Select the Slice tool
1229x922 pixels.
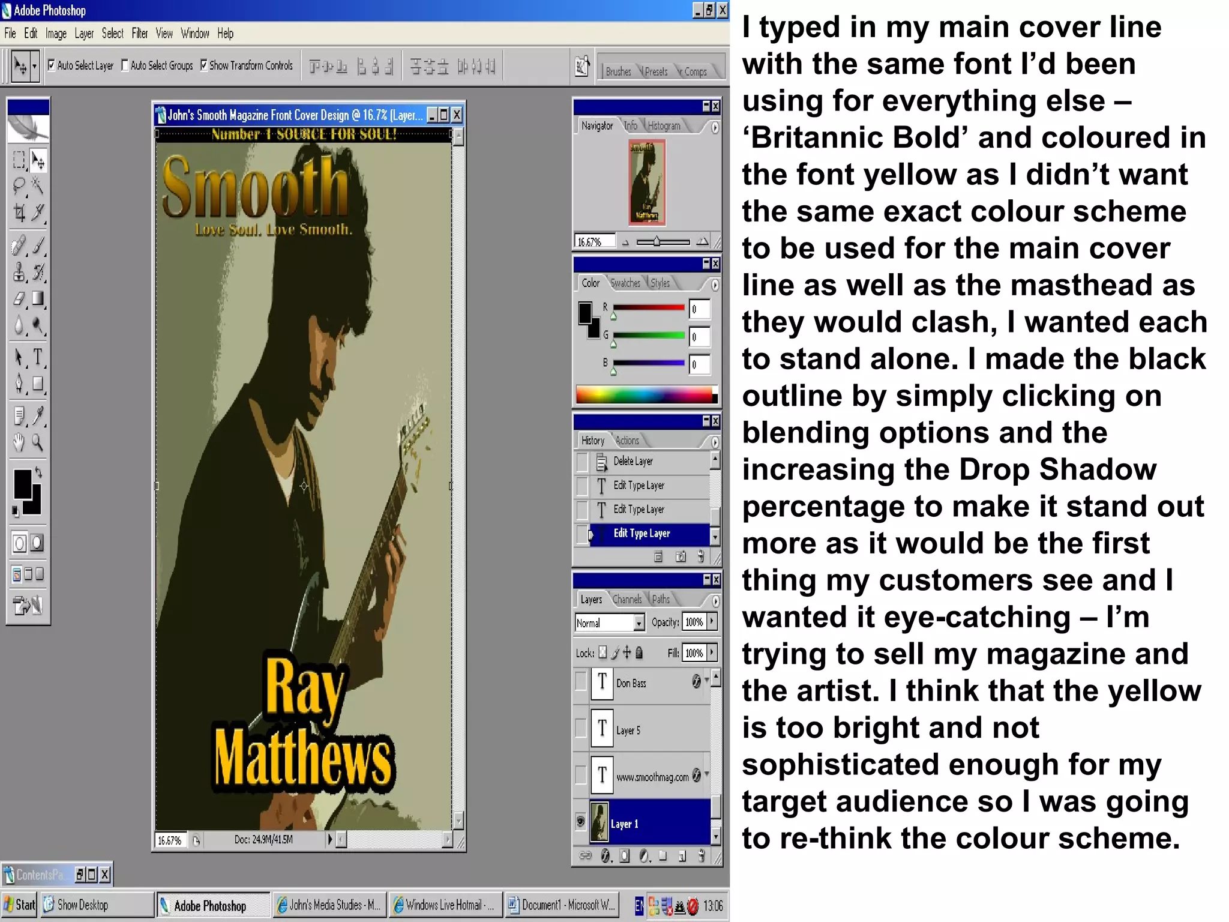click(x=38, y=212)
